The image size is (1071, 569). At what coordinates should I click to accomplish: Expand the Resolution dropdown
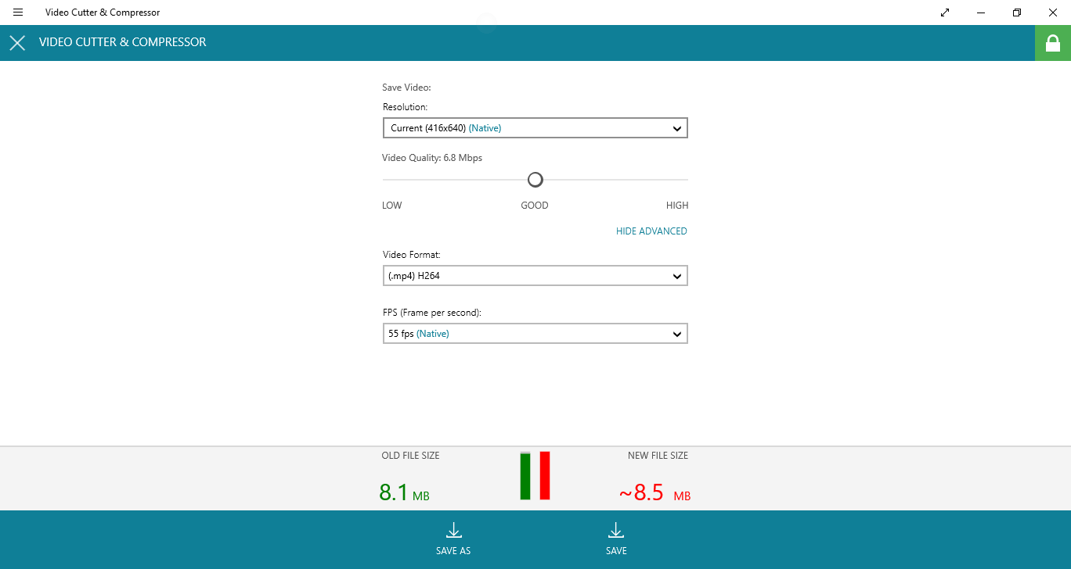[535, 128]
